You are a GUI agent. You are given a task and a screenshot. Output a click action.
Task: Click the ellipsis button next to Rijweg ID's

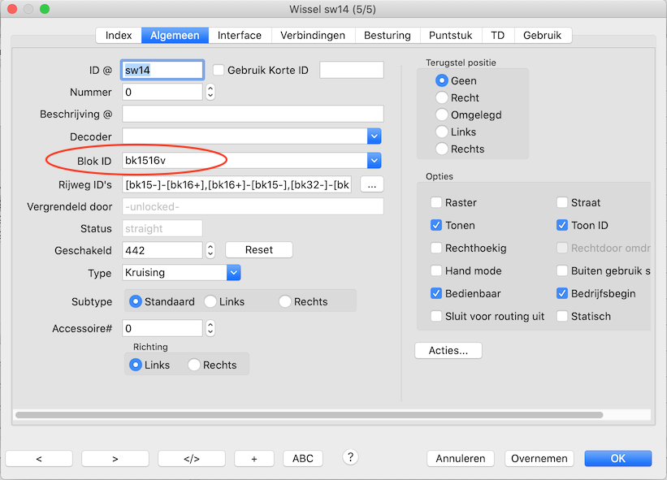point(371,184)
